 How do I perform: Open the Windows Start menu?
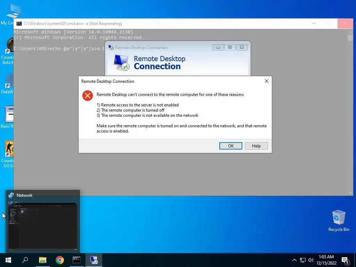coord(8,260)
